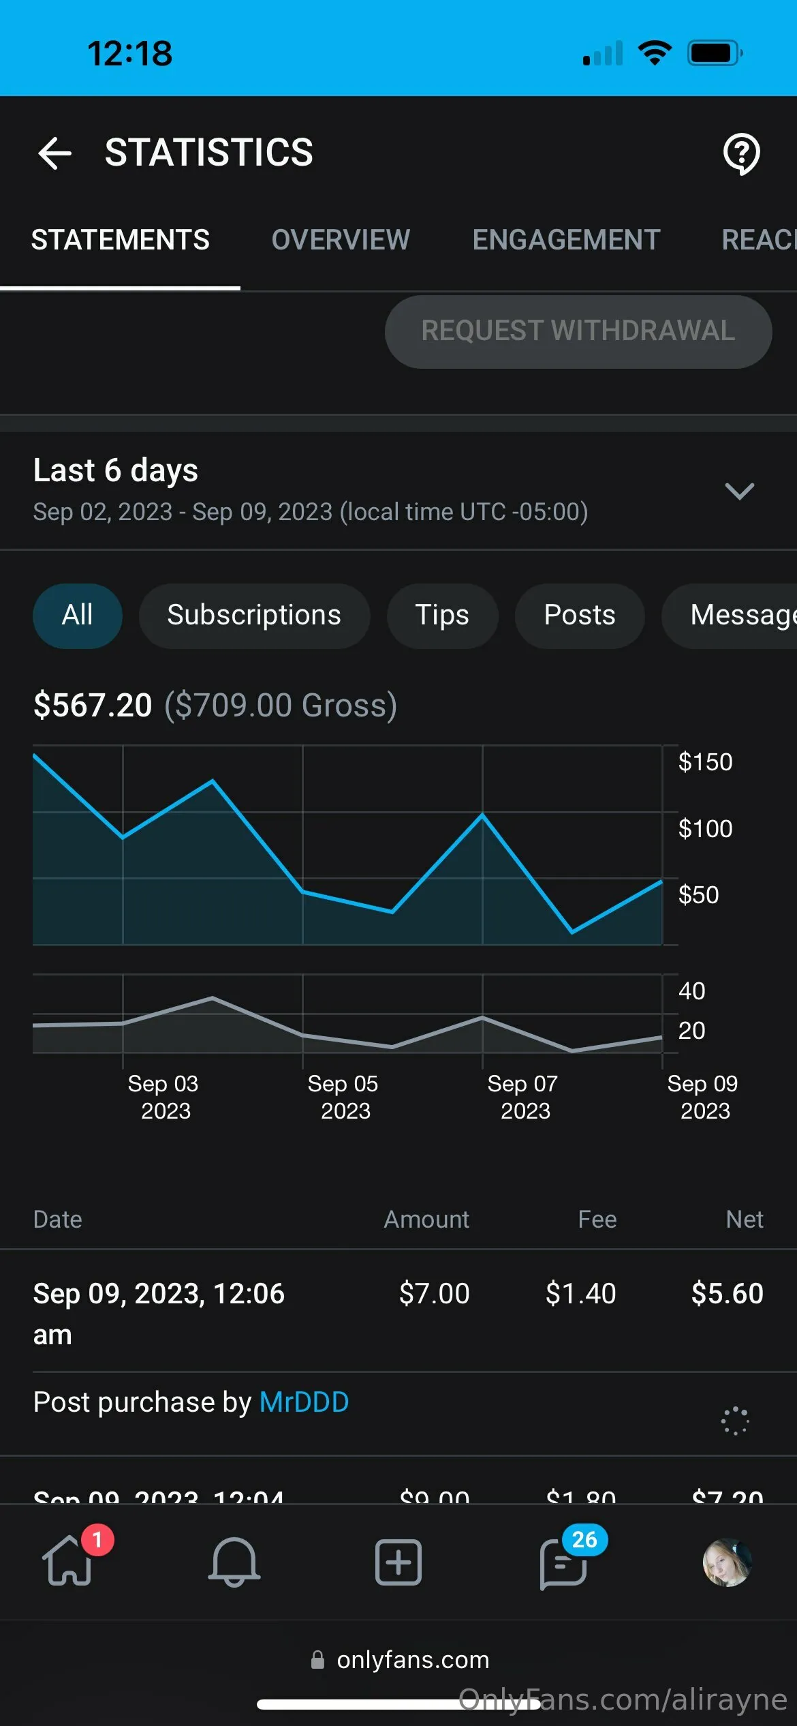The width and height of the screenshot is (797, 1726).
Task: Open messages chat icon
Action: (x=563, y=1562)
